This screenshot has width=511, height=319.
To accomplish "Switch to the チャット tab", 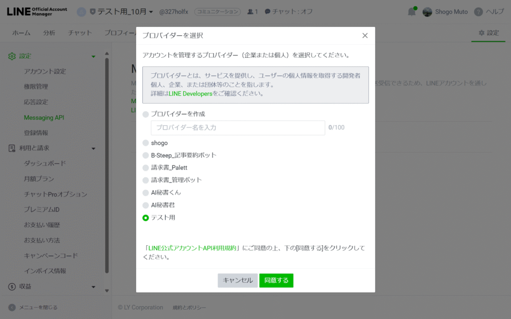I will point(80,33).
